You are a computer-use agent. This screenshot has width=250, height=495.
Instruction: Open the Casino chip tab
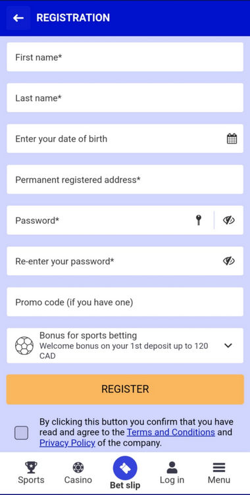click(x=78, y=473)
